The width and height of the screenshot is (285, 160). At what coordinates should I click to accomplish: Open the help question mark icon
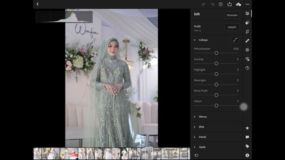221,4
